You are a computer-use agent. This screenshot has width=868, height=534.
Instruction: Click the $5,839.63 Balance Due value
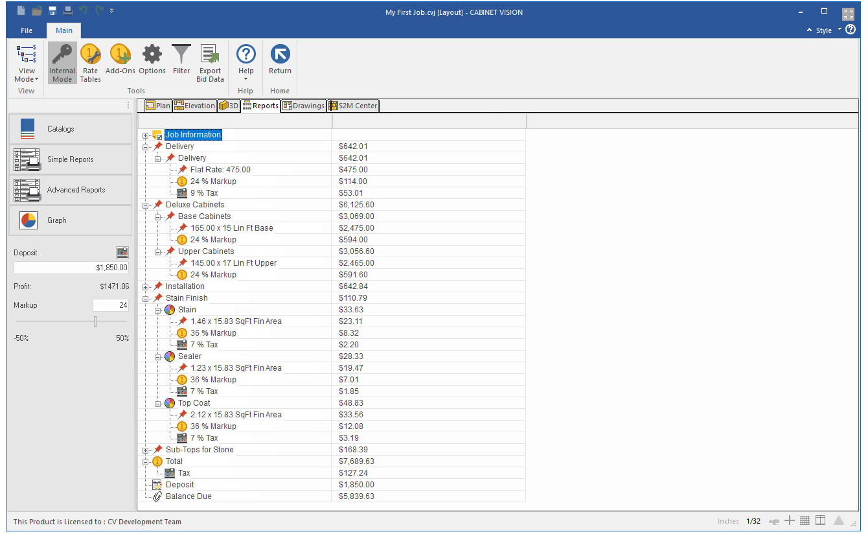click(356, 496)
